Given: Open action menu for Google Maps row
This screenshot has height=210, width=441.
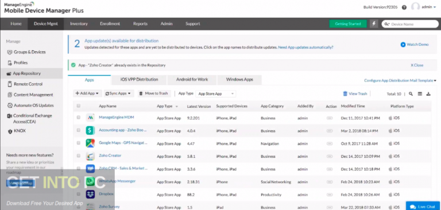Looking at the screenshot, I should point(330,143).
